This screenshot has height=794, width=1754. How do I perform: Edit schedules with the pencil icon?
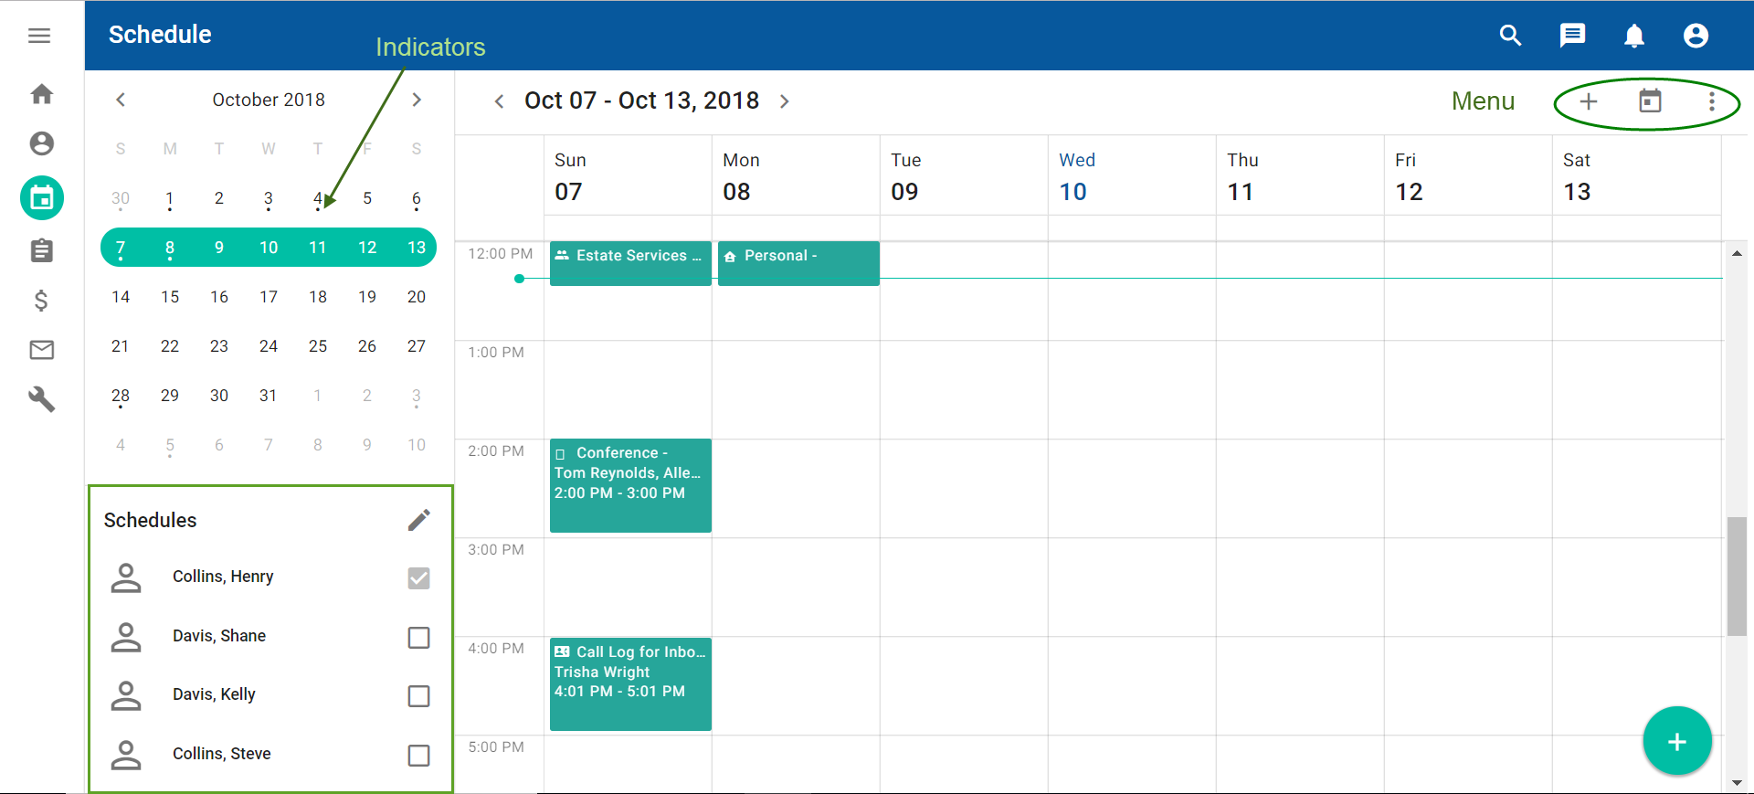click(x=418, y=520)
